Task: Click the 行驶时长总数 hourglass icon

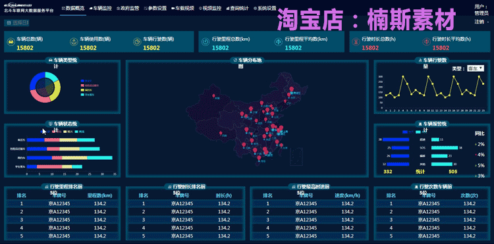Action: point(356,41)
